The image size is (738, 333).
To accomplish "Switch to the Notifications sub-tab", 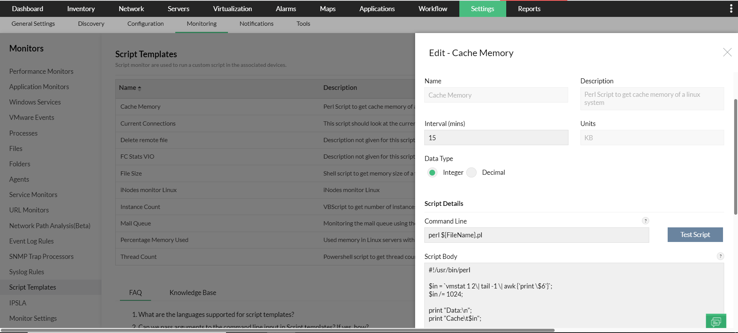I will point(256,24).
